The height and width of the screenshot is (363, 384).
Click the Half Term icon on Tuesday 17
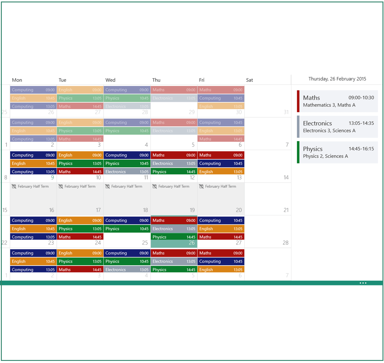[x=61, y=186]
